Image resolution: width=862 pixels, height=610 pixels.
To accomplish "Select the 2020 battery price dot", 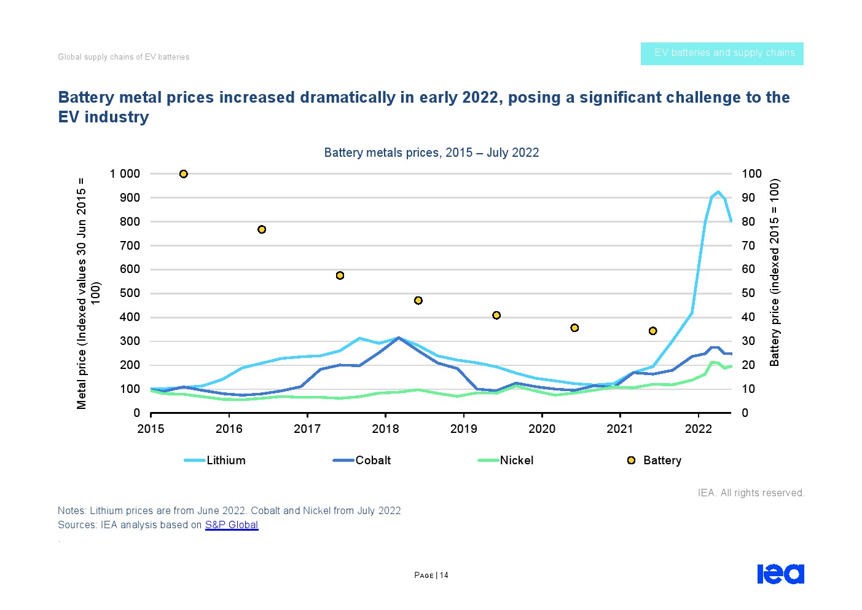I will [x=574, y=328].
